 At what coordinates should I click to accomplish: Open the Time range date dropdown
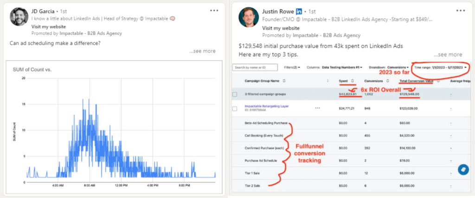[440, 68]
